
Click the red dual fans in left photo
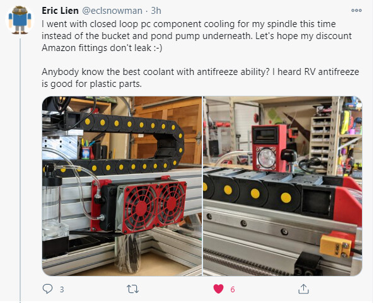(153, 205)
